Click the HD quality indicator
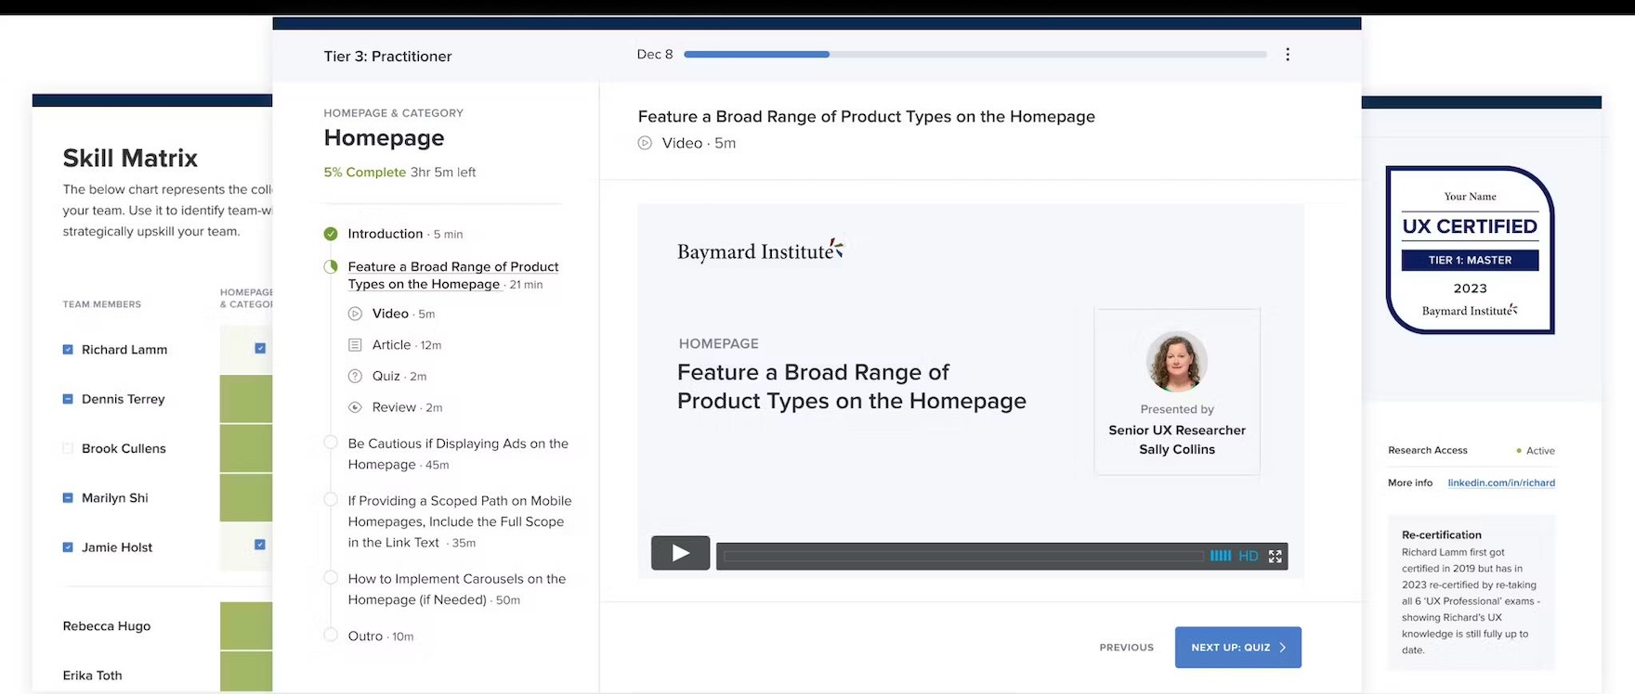This screenshot has width=1635, height=694. (x=1248, y=556)
